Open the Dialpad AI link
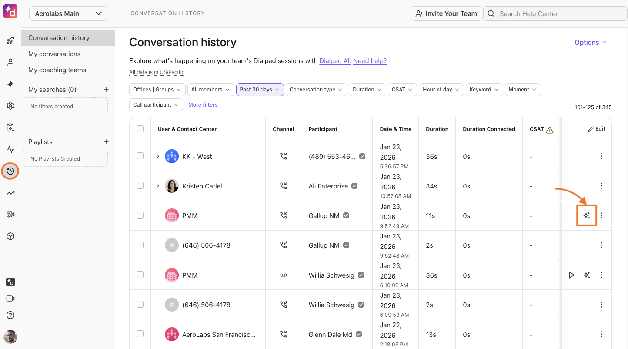 click(x=335, y=61)
